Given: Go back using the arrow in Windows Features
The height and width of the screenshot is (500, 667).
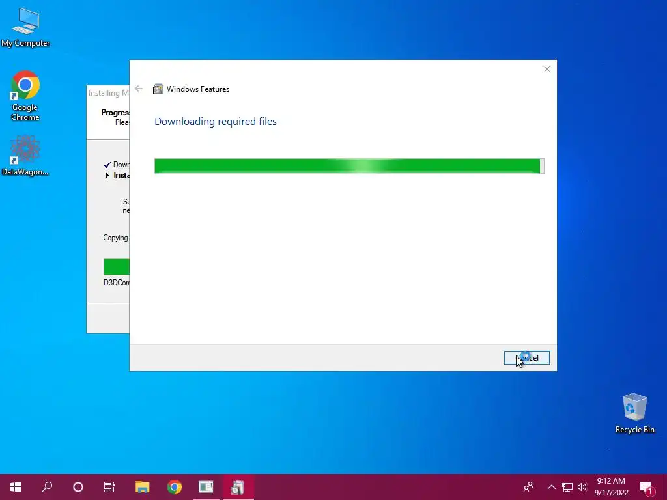Looking at the screenshot, I should tap(139, 89).
